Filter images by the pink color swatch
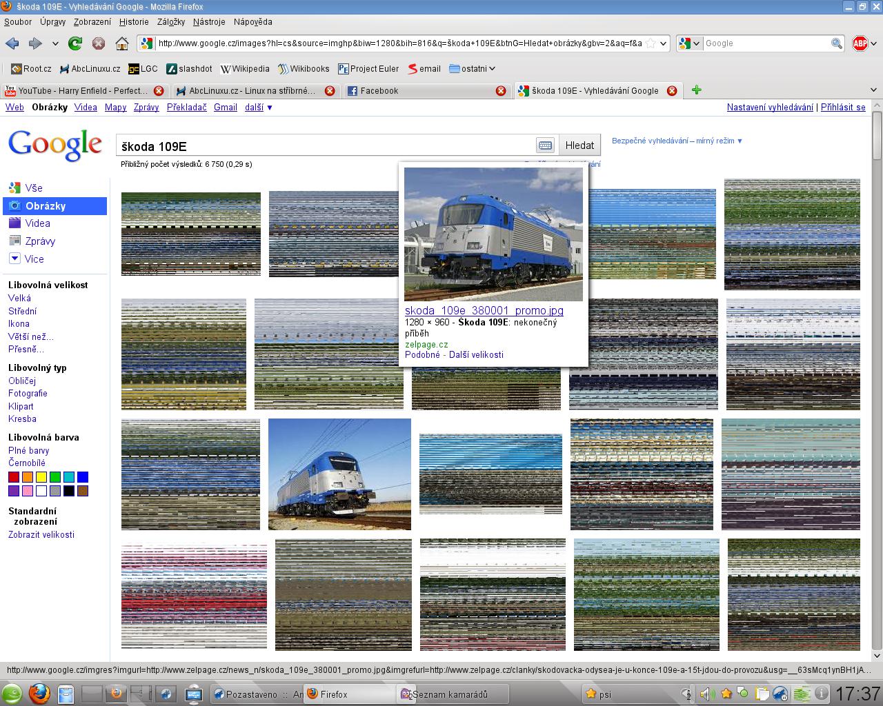 tap(28, 491)
